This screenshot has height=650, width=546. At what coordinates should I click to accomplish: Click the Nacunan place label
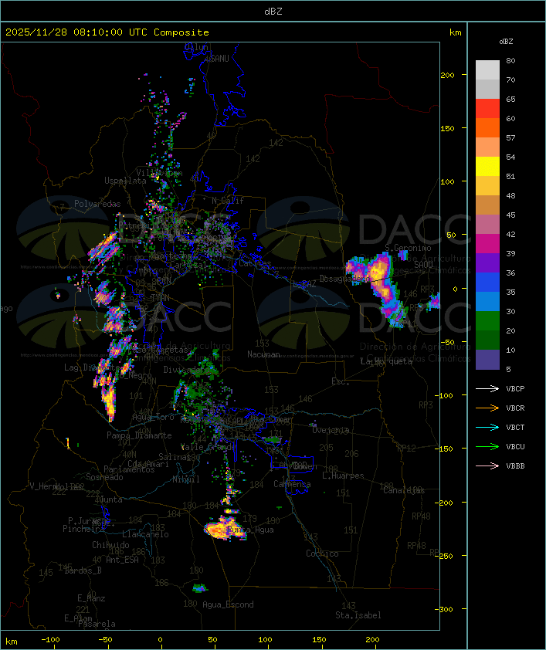(x=263, y=354)
